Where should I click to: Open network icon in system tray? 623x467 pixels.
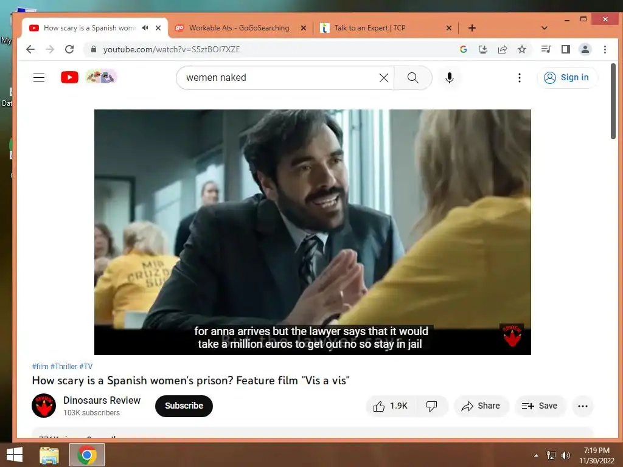551,455
